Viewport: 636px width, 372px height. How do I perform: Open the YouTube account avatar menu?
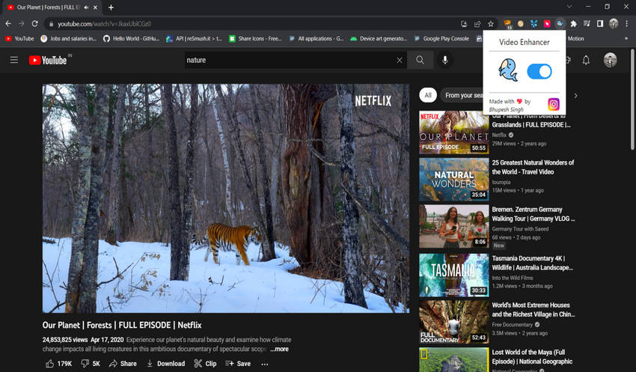coord(610,60)
